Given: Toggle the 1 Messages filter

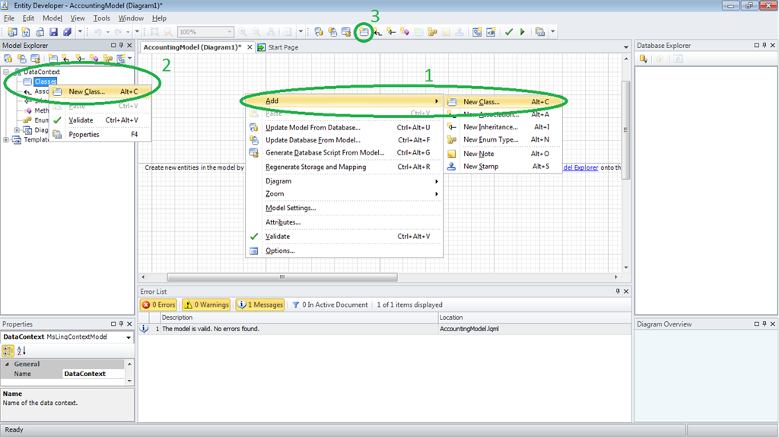Looking at the screenshot, I should point(260,305).
